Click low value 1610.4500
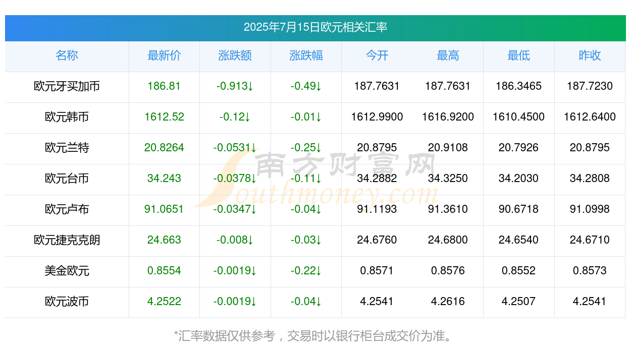Image resolution: width=631 pixels, height=352 pixels. (519, 117)
